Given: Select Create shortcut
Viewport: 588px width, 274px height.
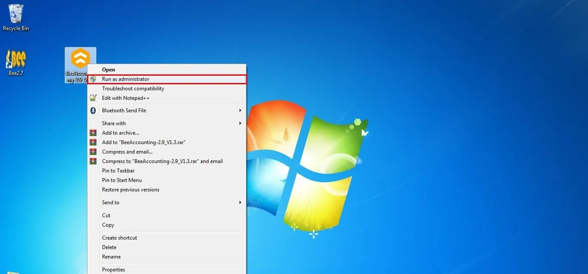Looking at the screenshot, I should pyautogui.click(x=167, y=238).
